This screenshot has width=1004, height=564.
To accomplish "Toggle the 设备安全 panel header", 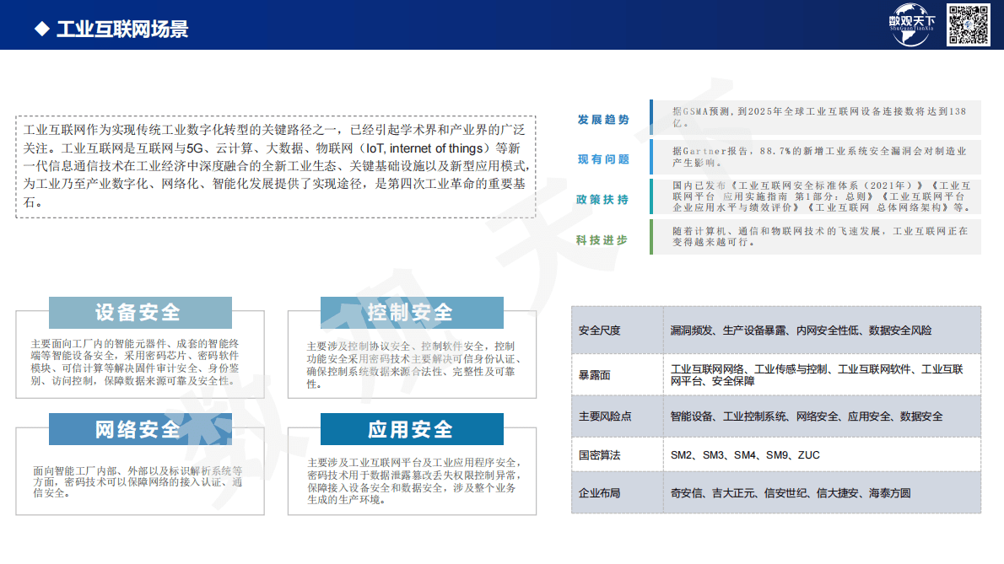I will (139, 313).
